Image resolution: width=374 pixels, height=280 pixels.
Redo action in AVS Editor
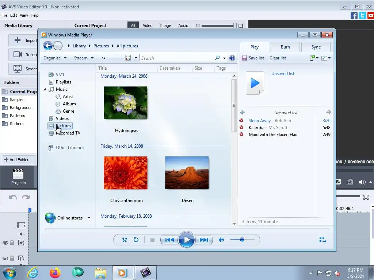[26, 197]
